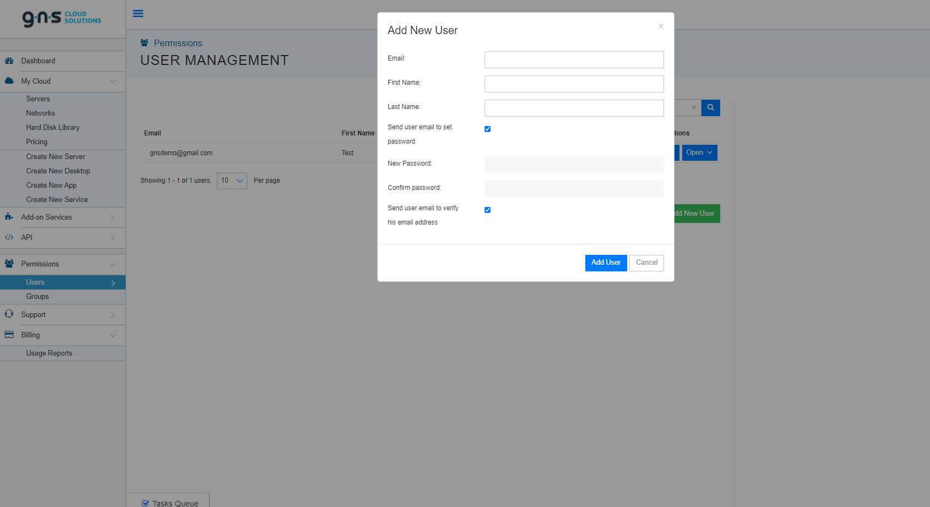Click the gnsdemo@gmail.com table cell
This screenshot has height=507, width=930.
point(181,153)
